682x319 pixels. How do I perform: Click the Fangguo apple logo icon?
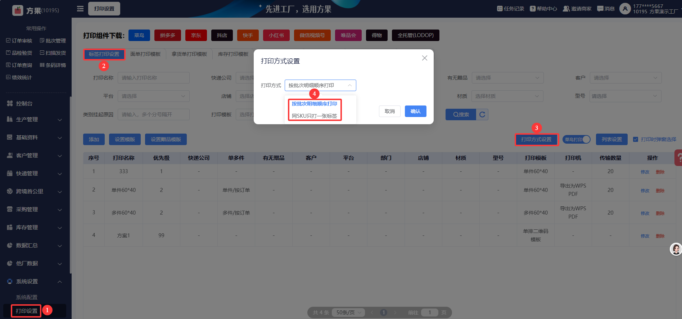click(18, 10)
